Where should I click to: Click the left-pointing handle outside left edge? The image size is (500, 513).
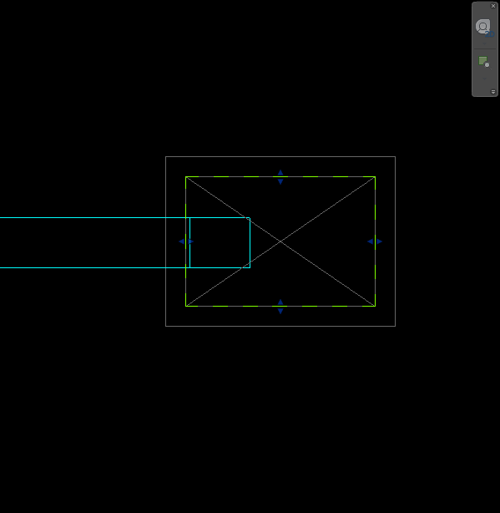181,241
